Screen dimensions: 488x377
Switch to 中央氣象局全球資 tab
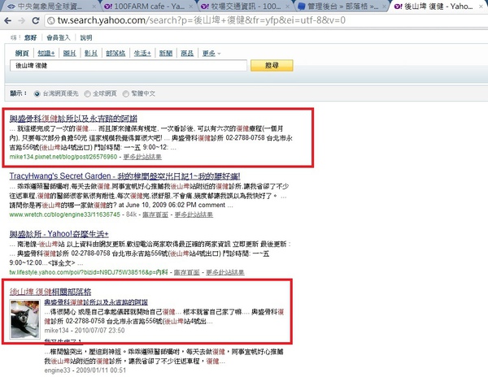click(50, 6)
